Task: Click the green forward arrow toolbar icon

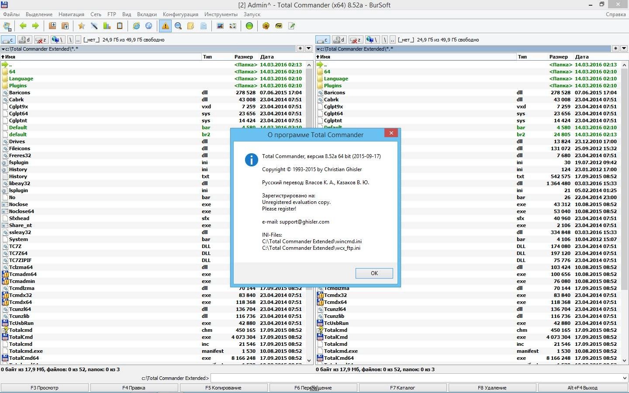Action: 35,26
